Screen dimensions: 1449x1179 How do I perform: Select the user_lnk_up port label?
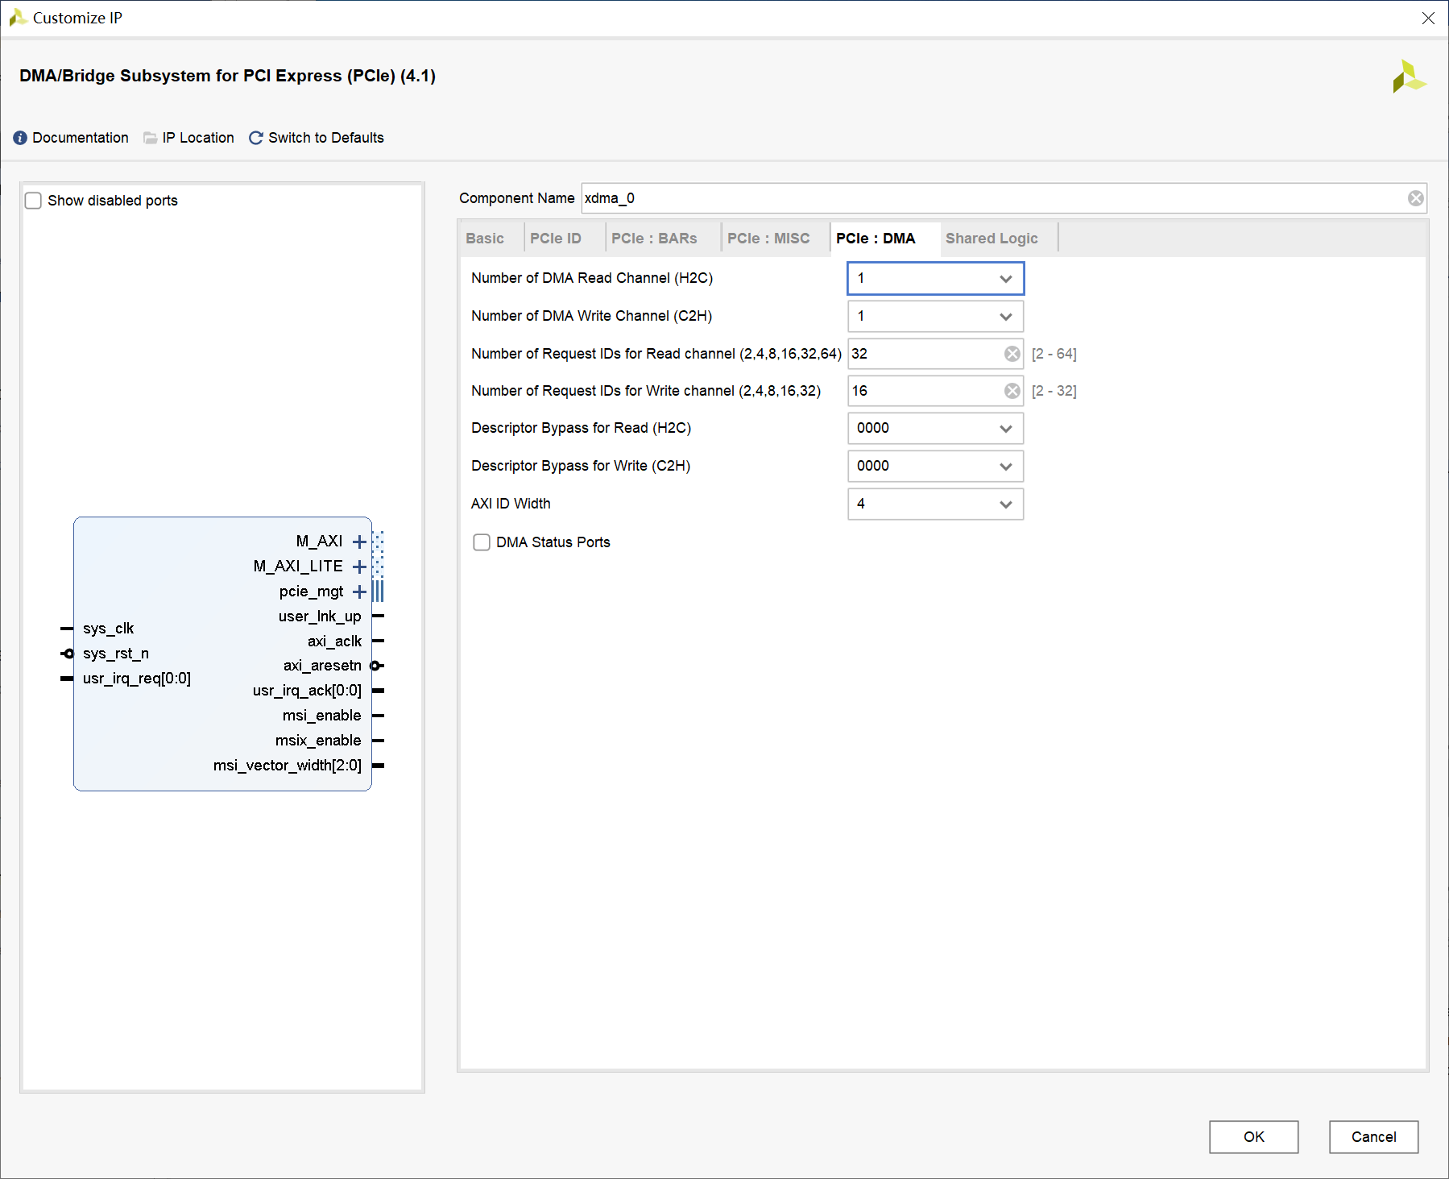click(x=320, y=616)
